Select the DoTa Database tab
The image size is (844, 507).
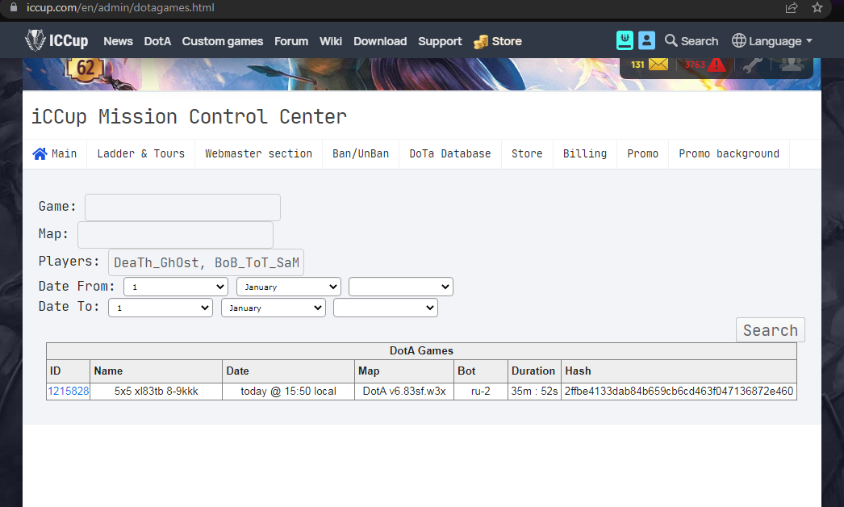coord(450,154)
